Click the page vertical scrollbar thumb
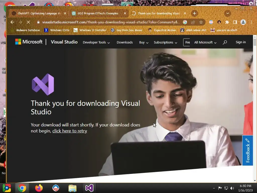This screenshot has height=193, width=257. pyautogui.click(x=255, y=42)
